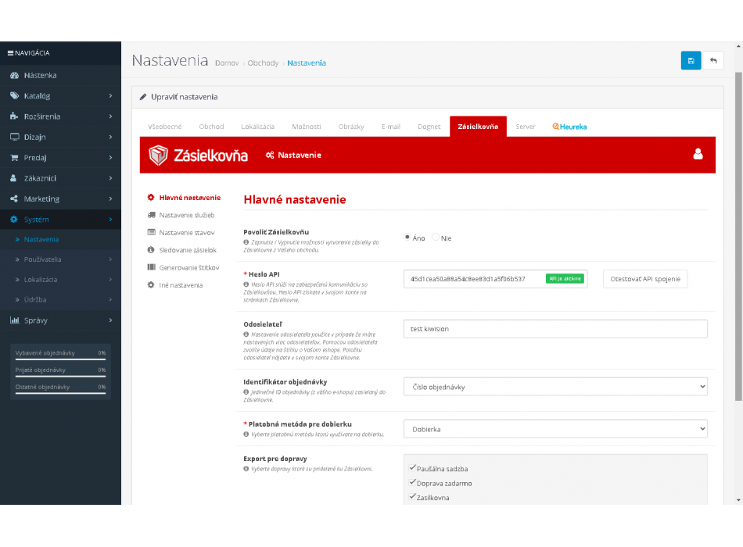This screenshot has height=547, width=743.
Task: Click the Predaj shopping cart icon
Action: point(14,157)
